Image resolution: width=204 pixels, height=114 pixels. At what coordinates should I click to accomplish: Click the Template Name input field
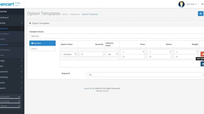coord(117,36)
